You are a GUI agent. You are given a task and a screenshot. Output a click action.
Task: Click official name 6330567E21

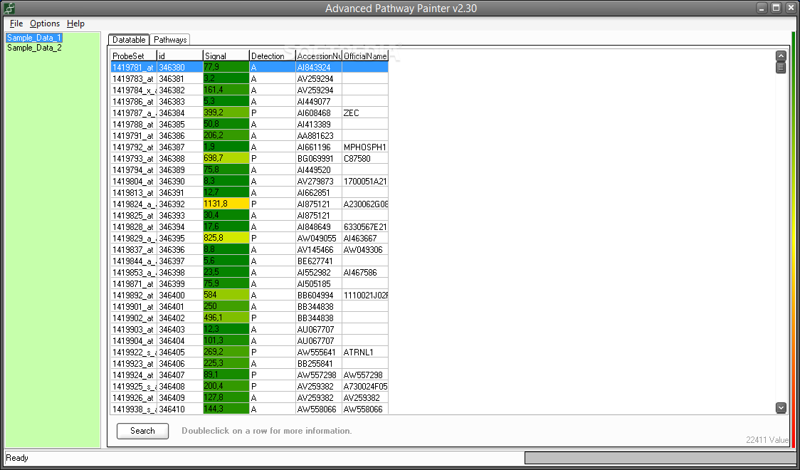pyautogui.click(x=365, y=227)
